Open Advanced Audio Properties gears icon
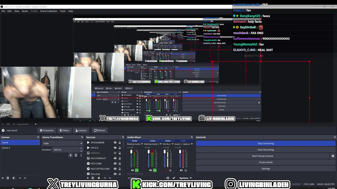Image resolution: width=337 pixels, height=189 pixels. tap(174, 178)
